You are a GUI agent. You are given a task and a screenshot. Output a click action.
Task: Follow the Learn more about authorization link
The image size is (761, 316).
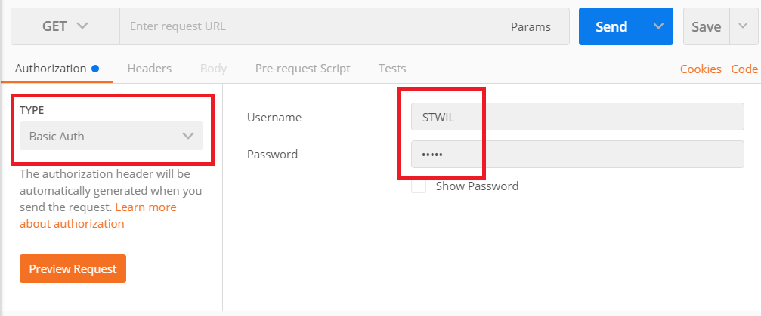pos(98,216)
